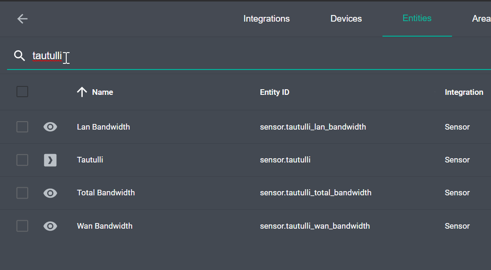Click sensor.tautulli_wan_bandwidth entity ID
The height and width of the screenshot is (270, 491).
(315, 226)
